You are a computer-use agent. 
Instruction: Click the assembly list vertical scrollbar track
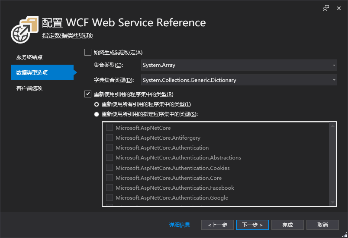(332, 164)
